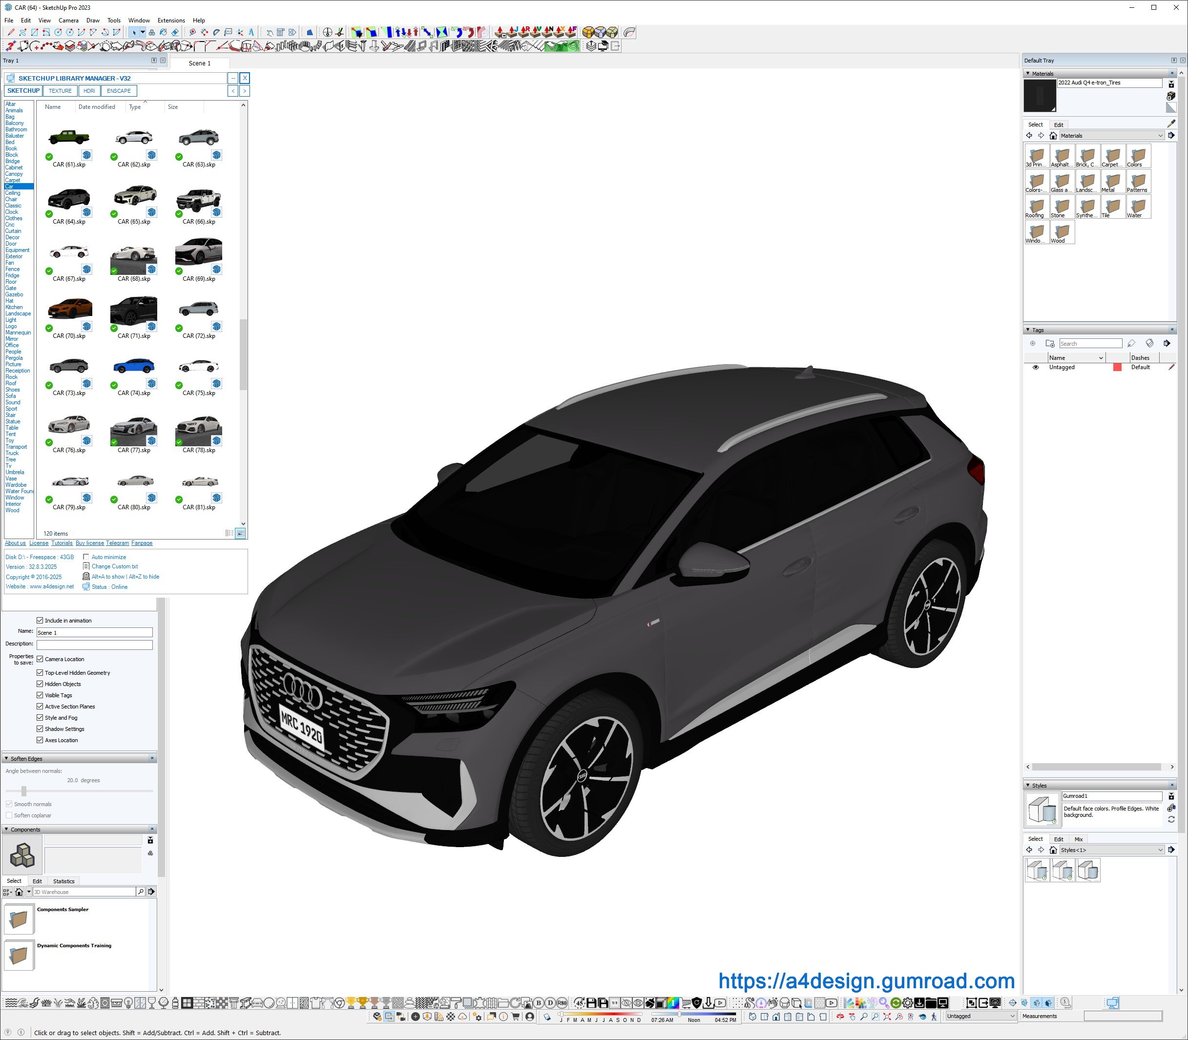1188x1040 pixels.
Task: Select the arrow Select tool in toolbar
Action: [x=134, y=33]
